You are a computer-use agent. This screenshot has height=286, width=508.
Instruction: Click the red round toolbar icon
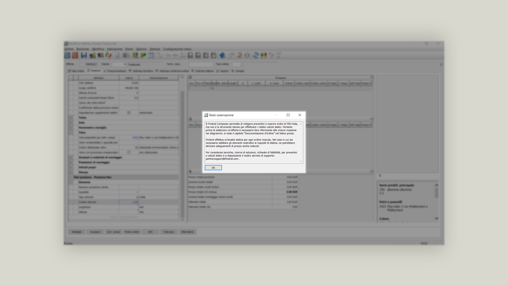pos(75,55)
